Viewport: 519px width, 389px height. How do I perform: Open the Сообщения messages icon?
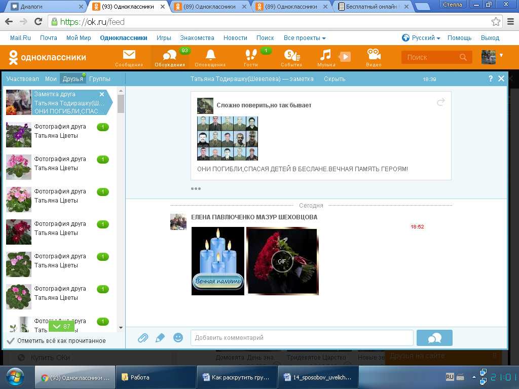(129, 58)
